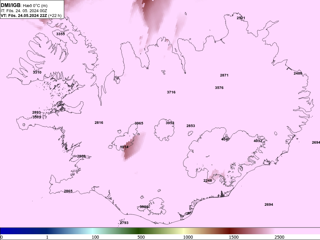320x240 pixels.
Task: Select the 3986 height value
Action: click(144, 207)
